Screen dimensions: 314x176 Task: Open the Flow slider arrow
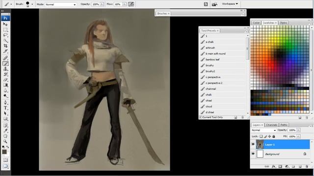(124, 4)
